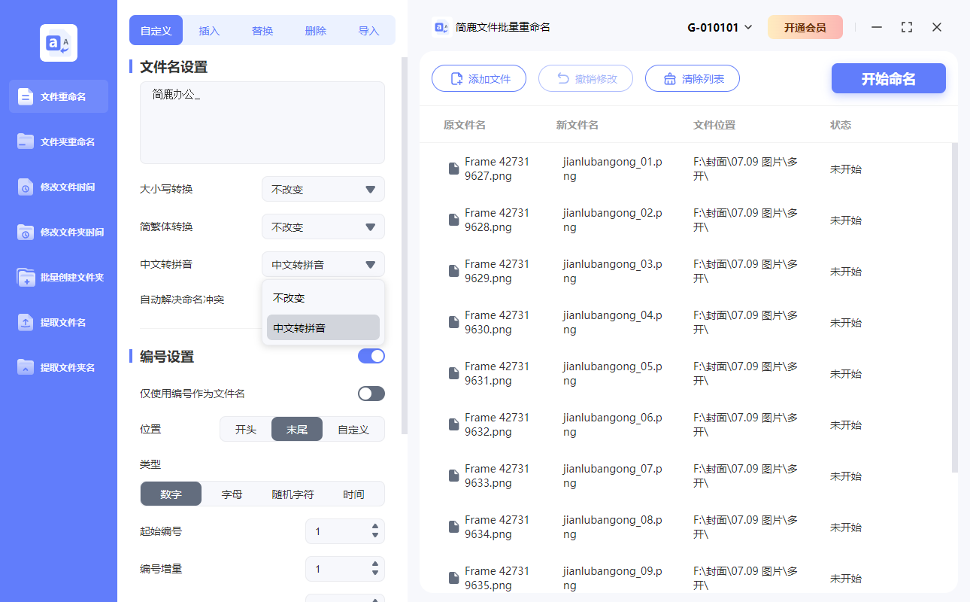Image resolution: width=970 pixels, height=602 pixels.
Task: Select the 批量创建文件夹 sidebar icon
Action: click(x=58, y=277)
